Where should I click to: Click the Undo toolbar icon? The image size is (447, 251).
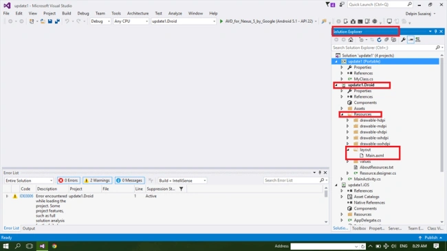(x=67, y=21)
